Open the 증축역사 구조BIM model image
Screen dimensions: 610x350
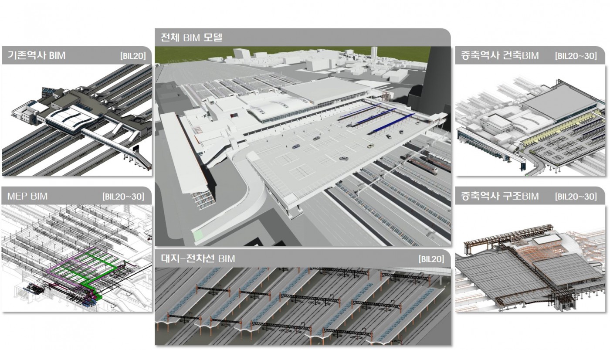530,258
